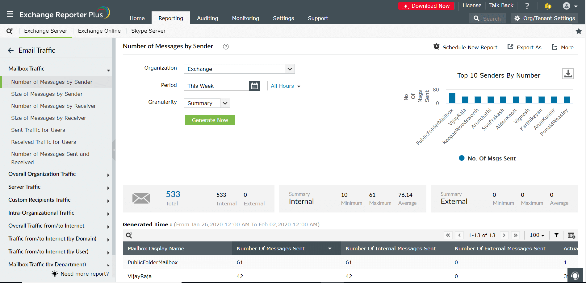The image size is (586, 283).
Task: Go back from Email Traffic
Action: [11, 51]
